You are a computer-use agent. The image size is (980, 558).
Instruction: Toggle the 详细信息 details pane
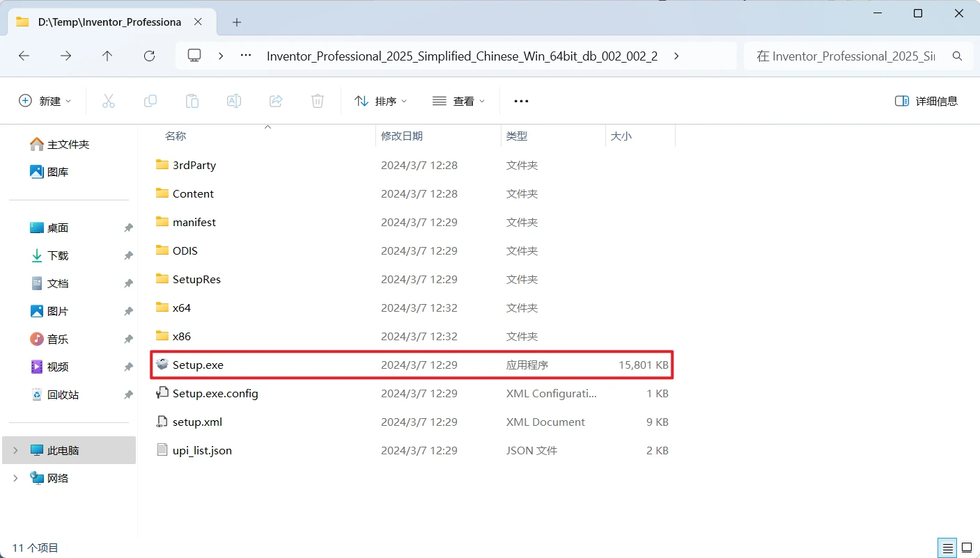click(926, 101)
